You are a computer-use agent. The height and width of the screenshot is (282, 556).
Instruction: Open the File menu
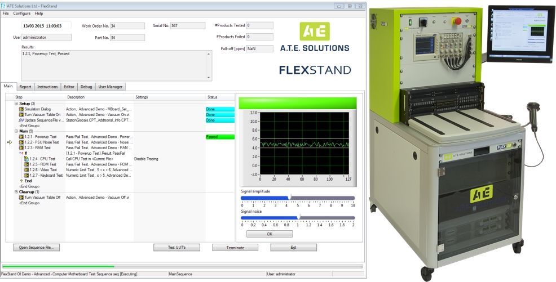point(5,14)
